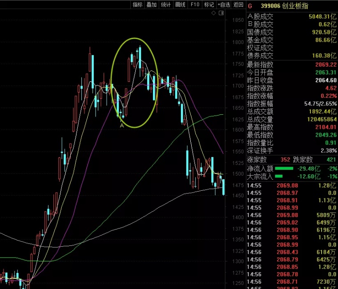Select 净流入额 value -29.48亿

309,169
